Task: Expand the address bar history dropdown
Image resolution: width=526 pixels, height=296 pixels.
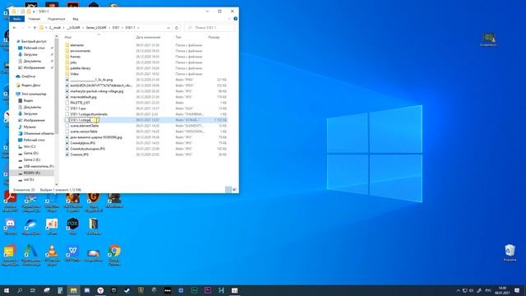Action: (x=168, y=27)
